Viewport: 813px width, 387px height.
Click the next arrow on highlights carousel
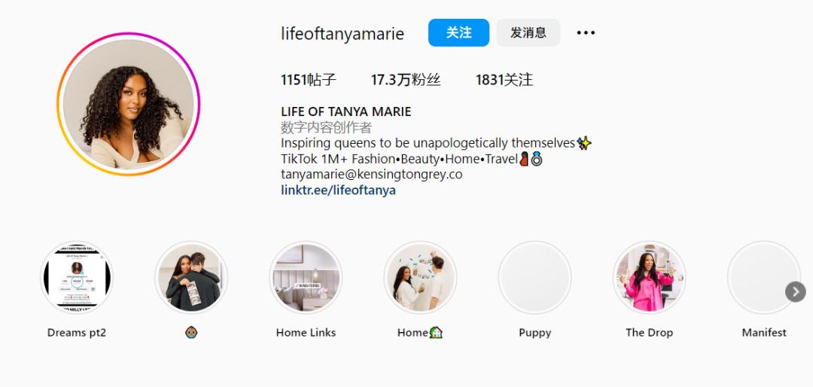pos(796,291)
